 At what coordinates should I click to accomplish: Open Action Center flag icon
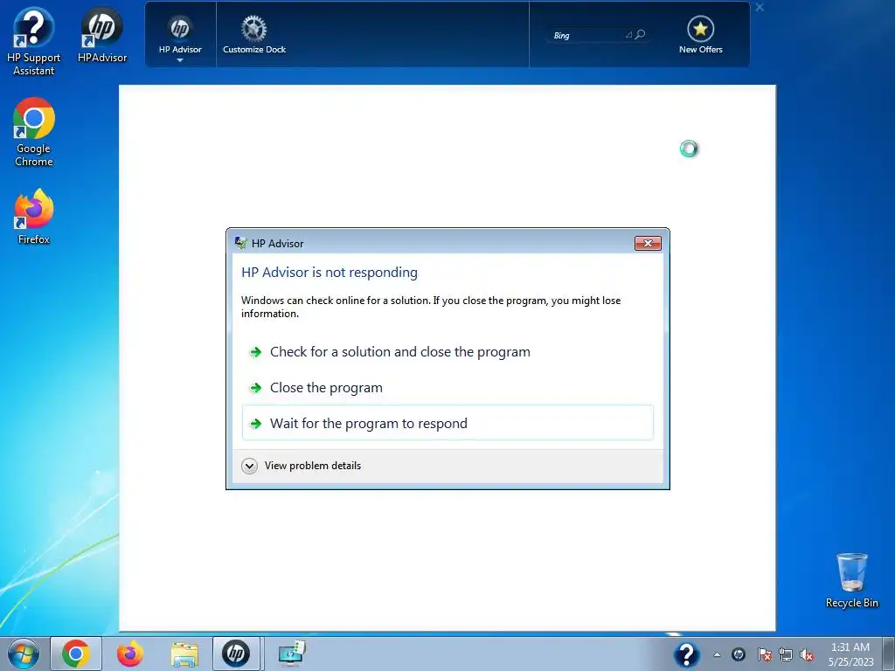click(764, 654)
